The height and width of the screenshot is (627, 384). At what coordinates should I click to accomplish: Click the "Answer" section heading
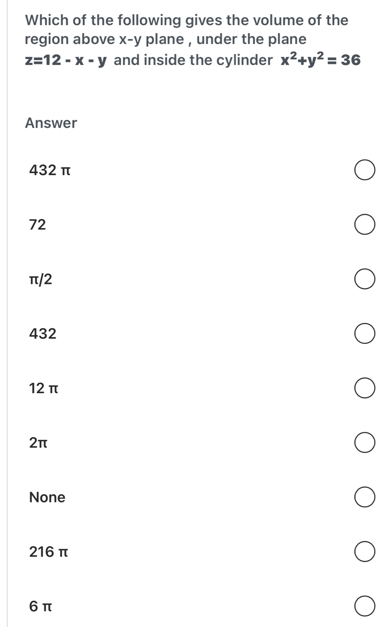pos(51,123)
